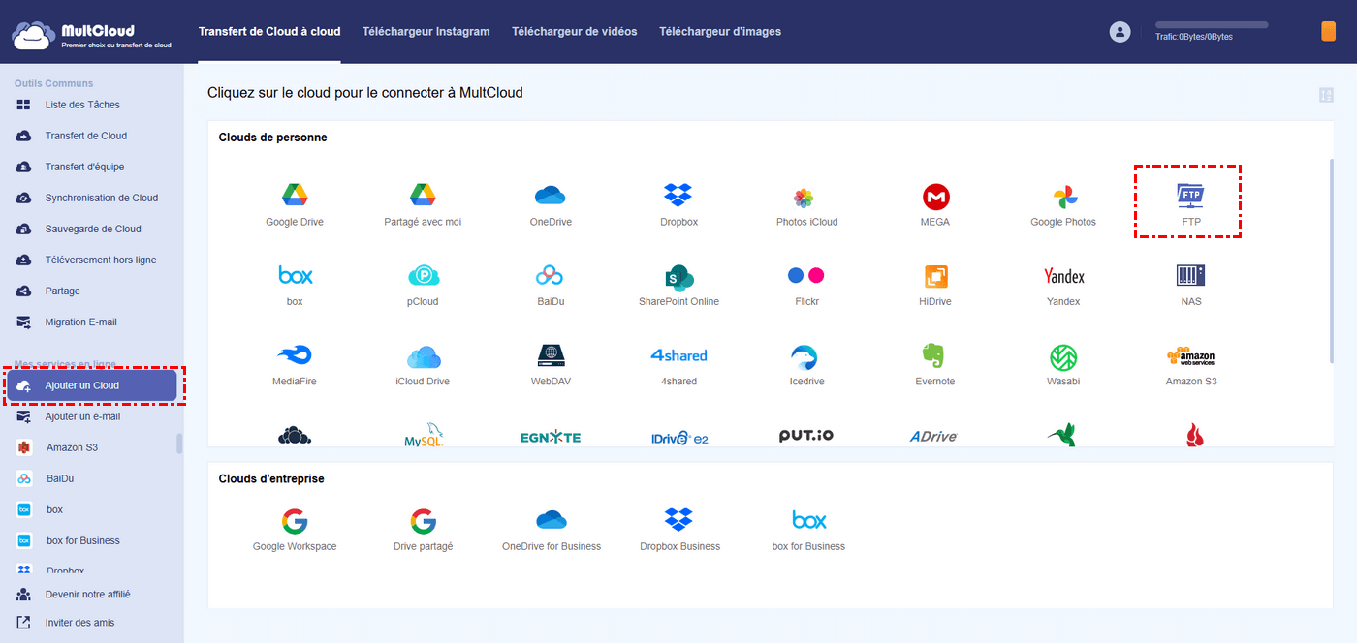The height and width of the screenshot is (643, 1357).
Task: Choose Wasabi cloud
Action: (1063, 364)
